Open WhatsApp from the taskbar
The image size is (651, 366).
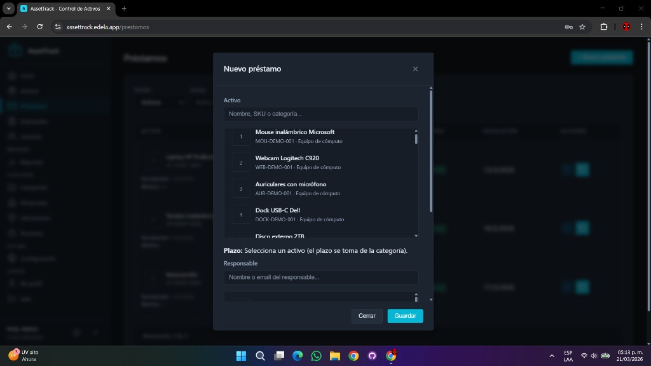(x=316, y=356)
